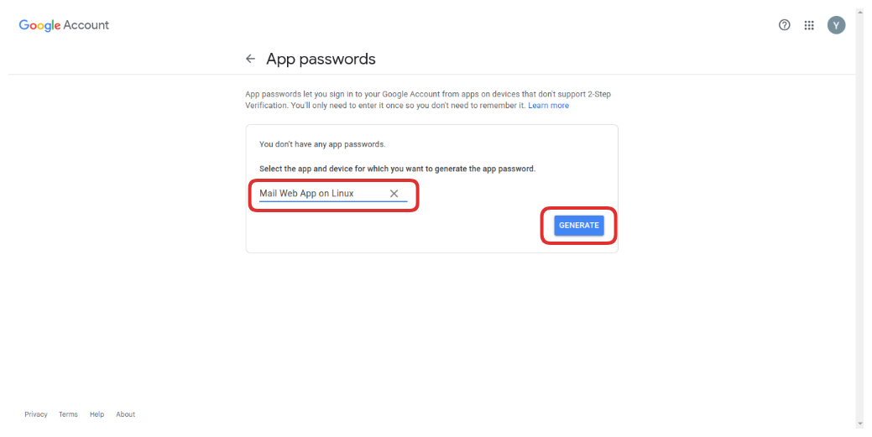Screen dimensions: 872x437
Task: Open the Learn more link
Action: (x=548, y=106)
